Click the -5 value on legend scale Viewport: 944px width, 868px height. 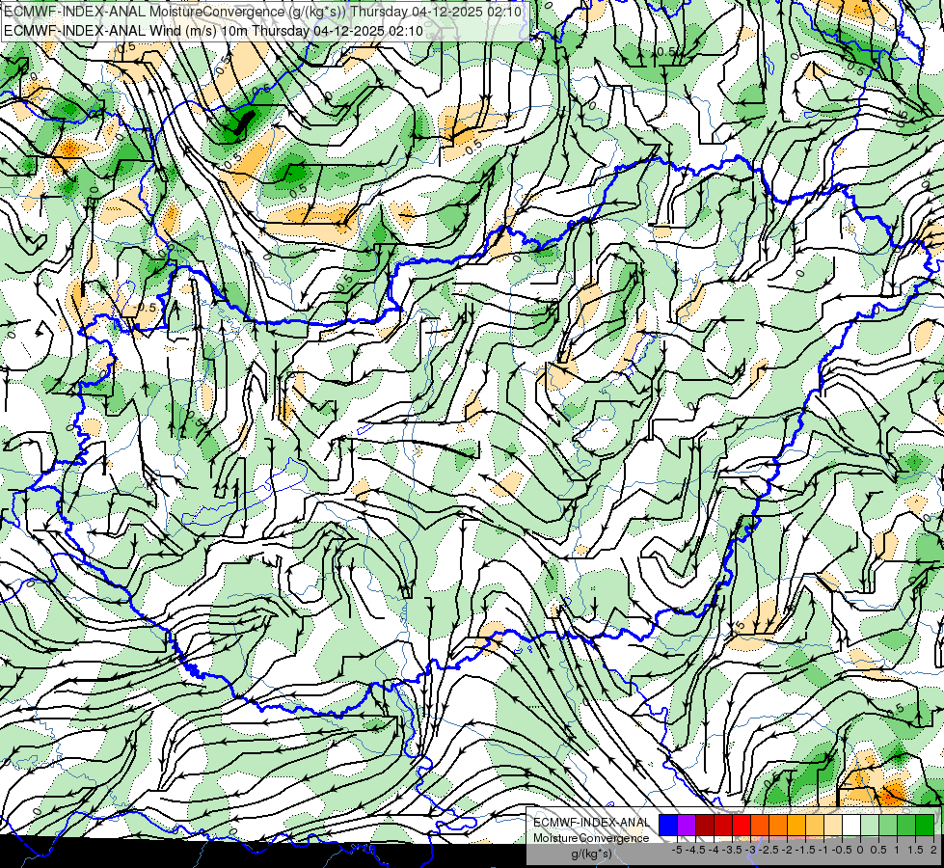tap(677, 850)
